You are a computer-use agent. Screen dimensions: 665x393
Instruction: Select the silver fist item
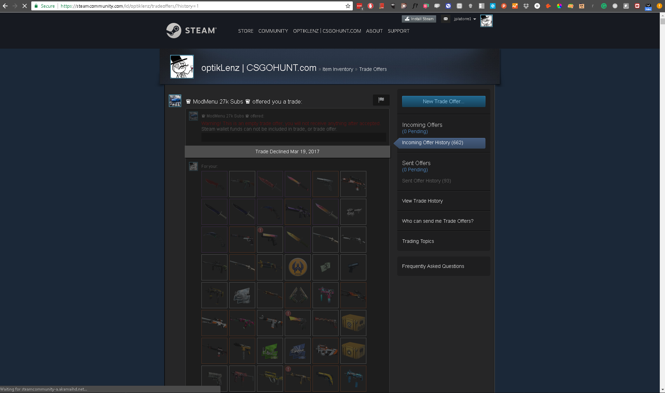pos(353,212)
